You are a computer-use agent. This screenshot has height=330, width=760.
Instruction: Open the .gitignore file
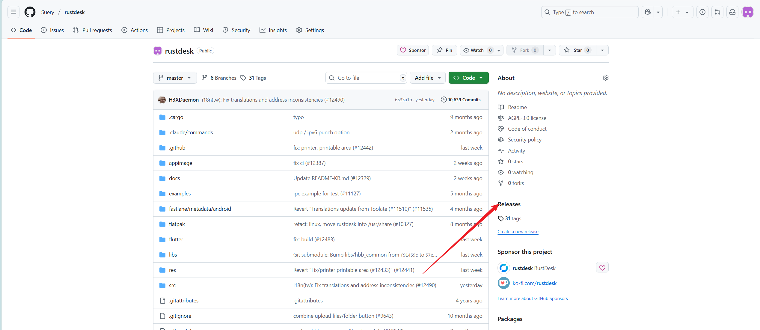click(x=180, y=316)
